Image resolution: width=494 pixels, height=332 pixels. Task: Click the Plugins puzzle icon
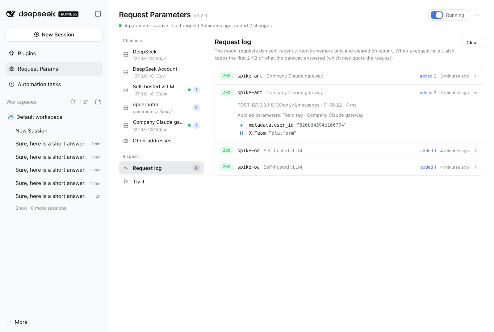(x=11, y=53)
